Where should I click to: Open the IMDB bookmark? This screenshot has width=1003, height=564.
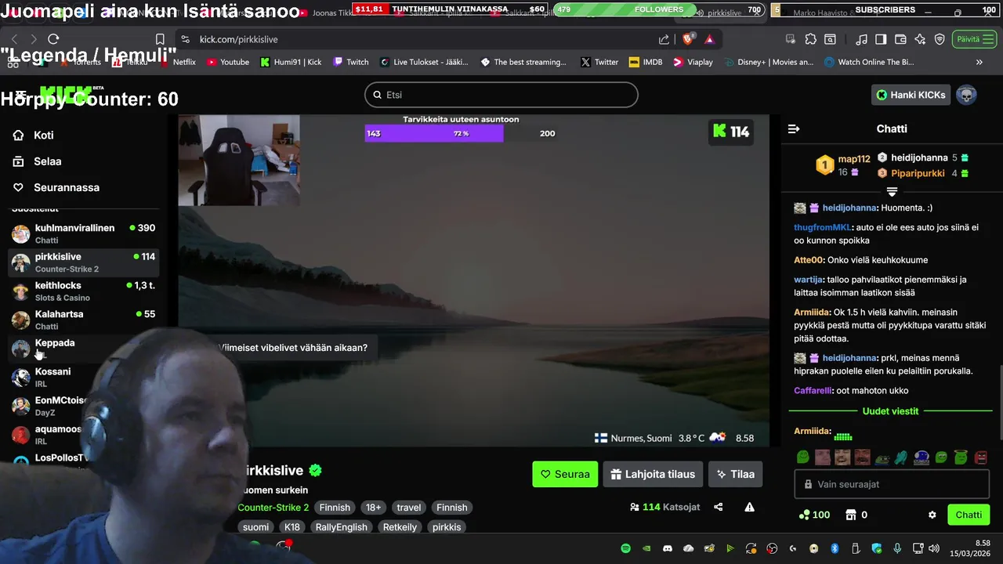(x=645, y=62)
